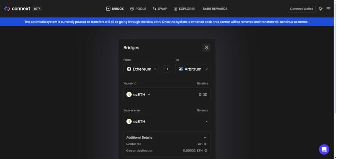Click the Arbitrum chain logo

(x=181, y=69)
